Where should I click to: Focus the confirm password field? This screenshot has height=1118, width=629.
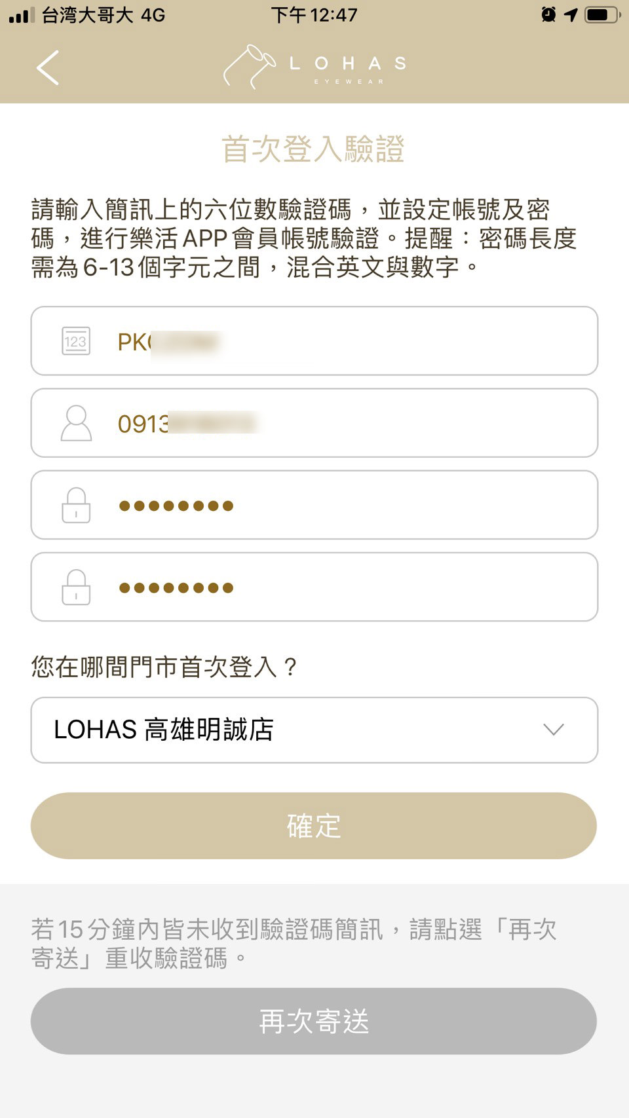(x=354, y=587)
